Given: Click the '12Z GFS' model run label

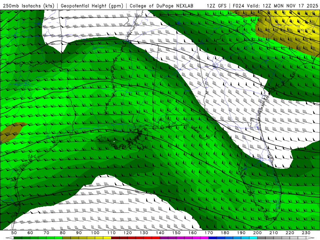Looking at the screenshot, I should (x=216, y=6).
